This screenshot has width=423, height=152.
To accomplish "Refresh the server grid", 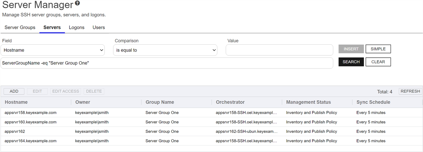I will point(410,91).
